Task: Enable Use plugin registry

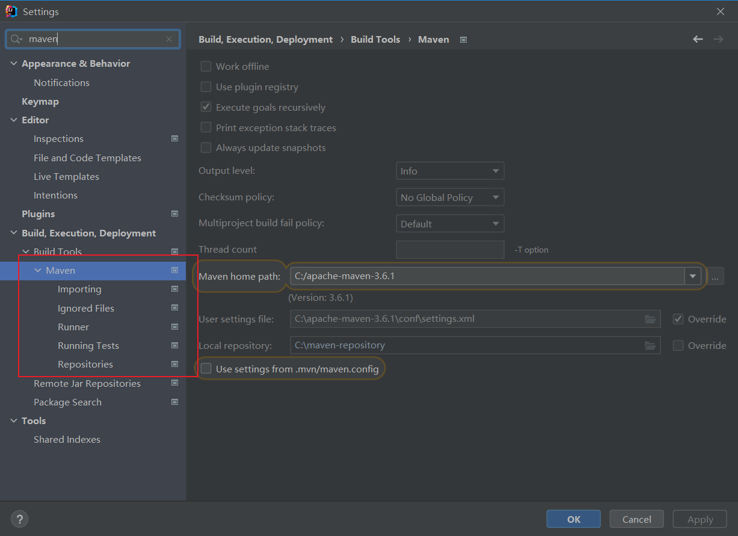Action: pos(206,87)
